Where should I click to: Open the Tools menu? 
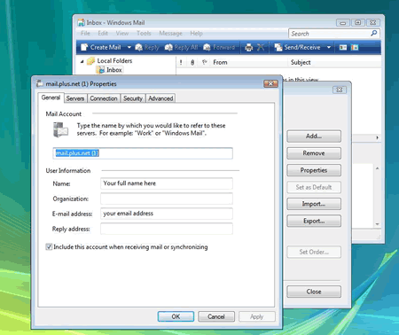click(144, 33)
